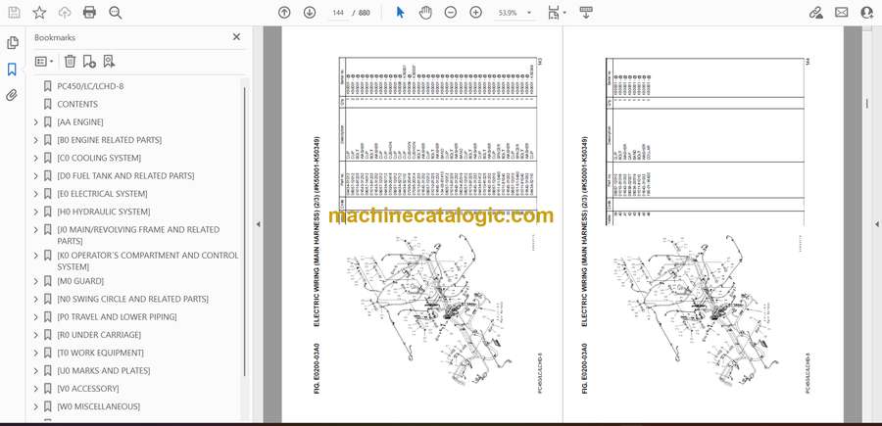Delete the selected bookmark with the trash icon
This screenshot has width=882, height=426.
tap(70, 62)
